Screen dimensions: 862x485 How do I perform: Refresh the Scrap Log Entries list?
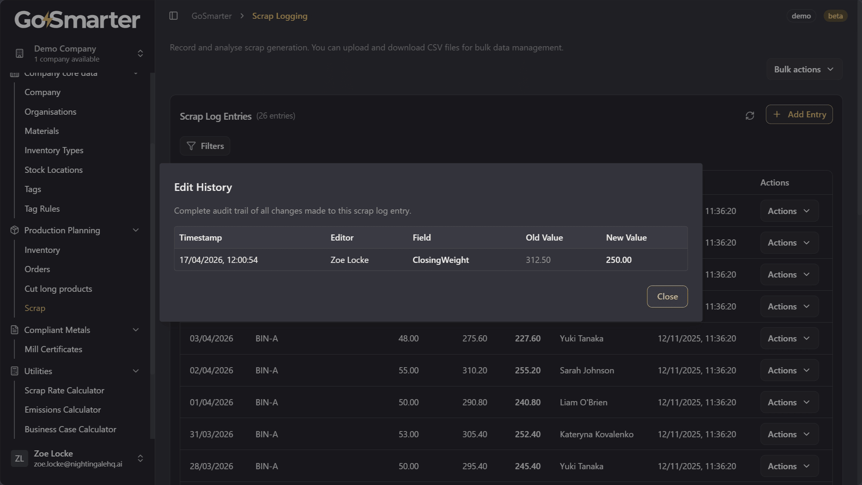(x=750, y=115)
